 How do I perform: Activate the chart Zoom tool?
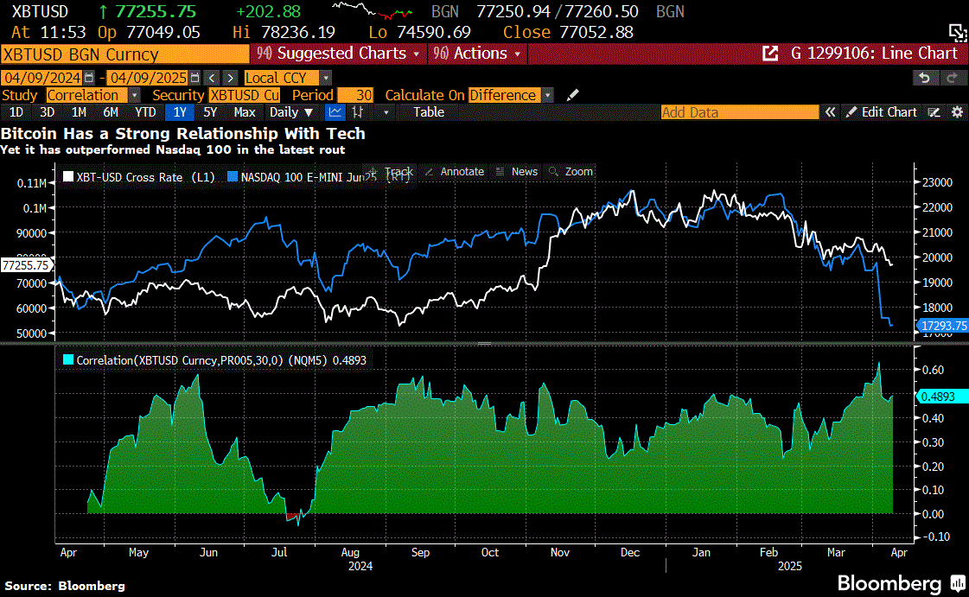coord(571,172)
